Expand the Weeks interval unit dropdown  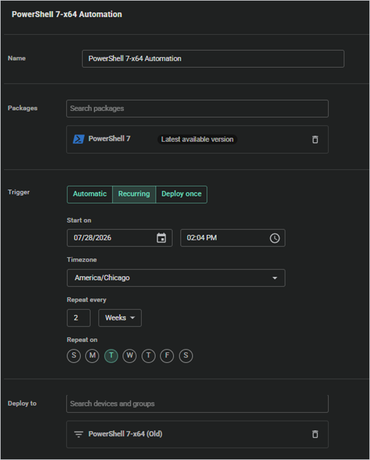pyautogui.click(x=120, y=317)
